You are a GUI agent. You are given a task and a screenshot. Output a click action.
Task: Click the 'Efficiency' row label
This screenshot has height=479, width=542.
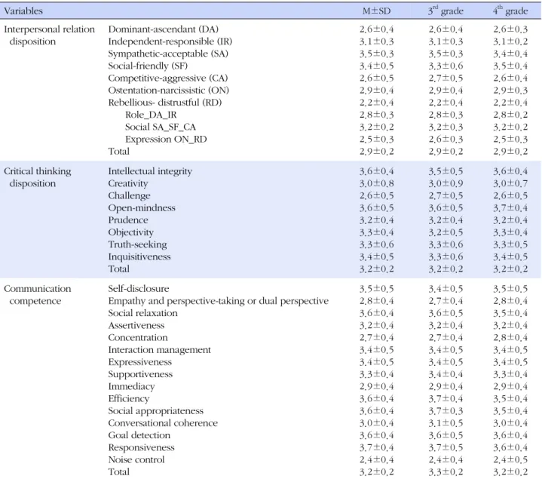click(129, 399)
